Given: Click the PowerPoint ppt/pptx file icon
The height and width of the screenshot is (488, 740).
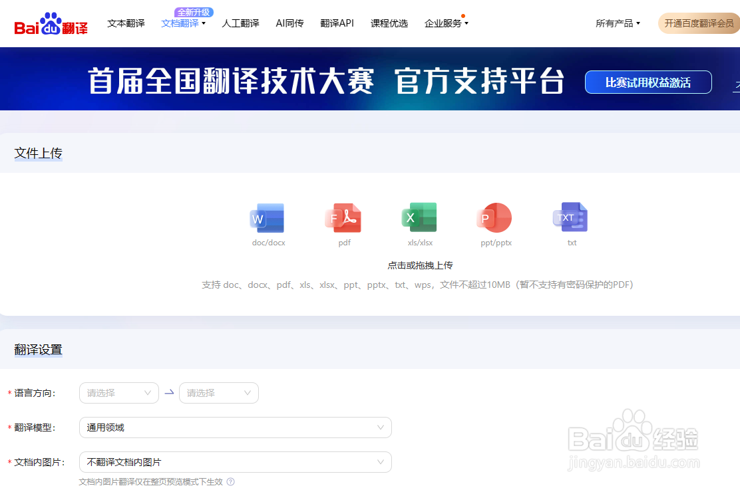Looking at the screenshot, I should tap(495, 217).
